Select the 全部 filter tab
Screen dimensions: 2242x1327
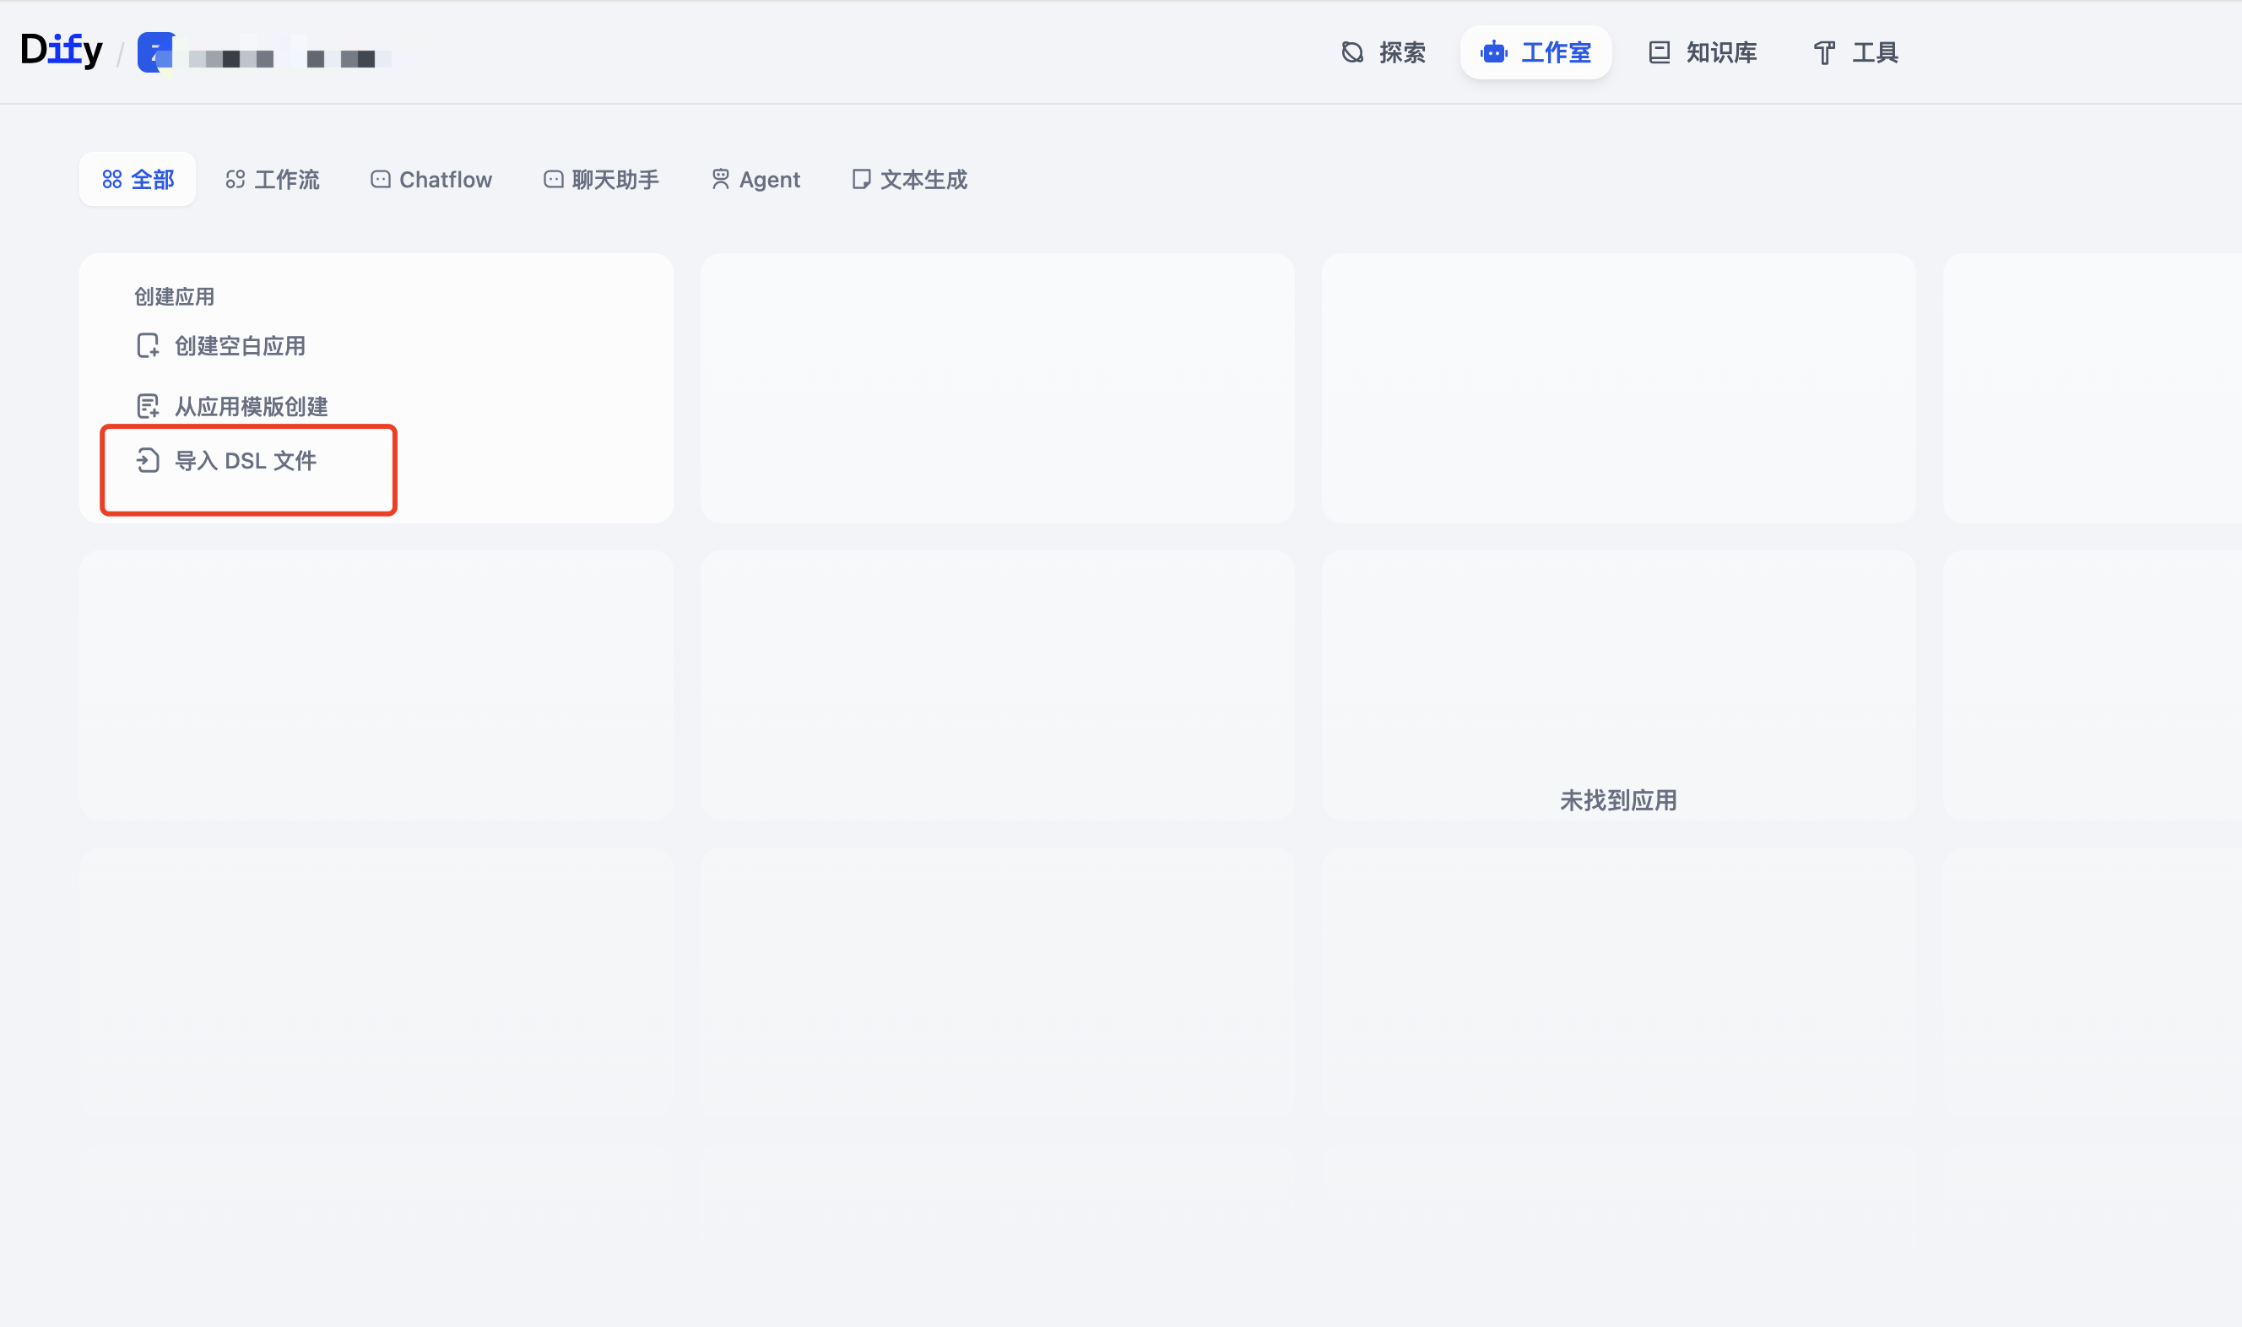pos(138,180)
